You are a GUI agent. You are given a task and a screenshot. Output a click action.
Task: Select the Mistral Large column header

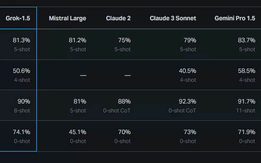click(67, 18)
